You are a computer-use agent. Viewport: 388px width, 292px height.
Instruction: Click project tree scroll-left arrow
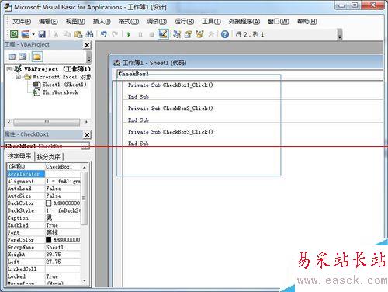[9, 122]
